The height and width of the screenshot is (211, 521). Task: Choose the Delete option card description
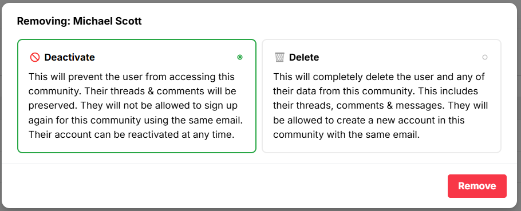coord(381,106)
